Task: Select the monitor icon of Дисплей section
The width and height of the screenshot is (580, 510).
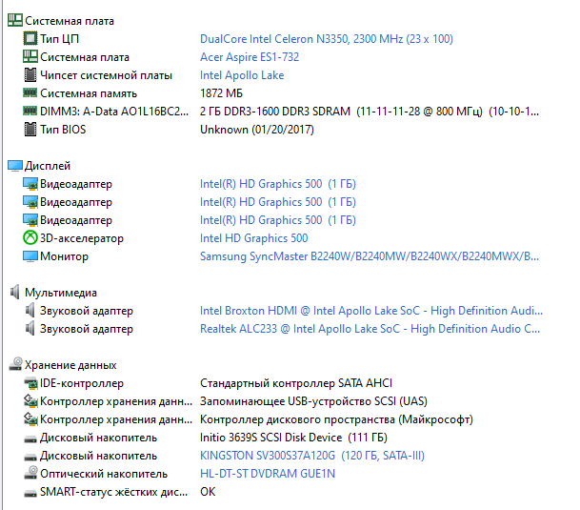Action: pyautogui.click(x=15, y=166)
